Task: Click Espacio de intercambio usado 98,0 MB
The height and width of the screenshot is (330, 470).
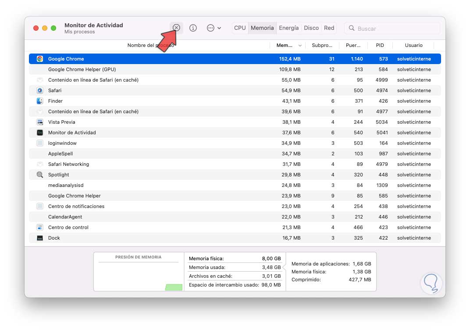Action: 235,285
